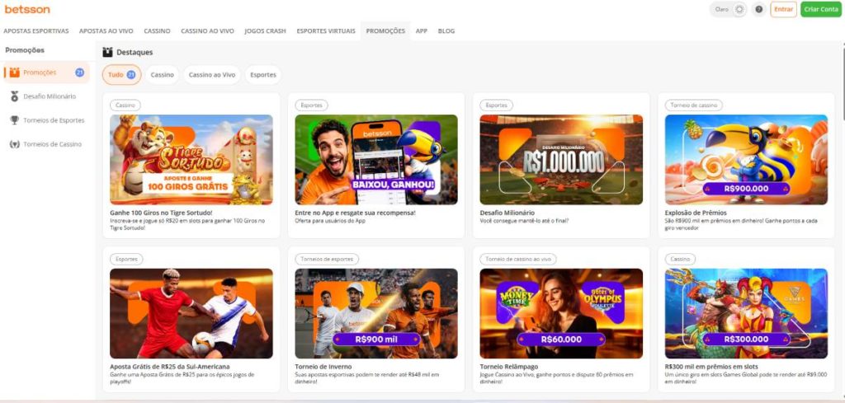Click 'Aposta Grátis de R$25 da Sul-Americana'
Image resolution: width=845 pixels, height=403 pixels.
click(x=170, y=367)
